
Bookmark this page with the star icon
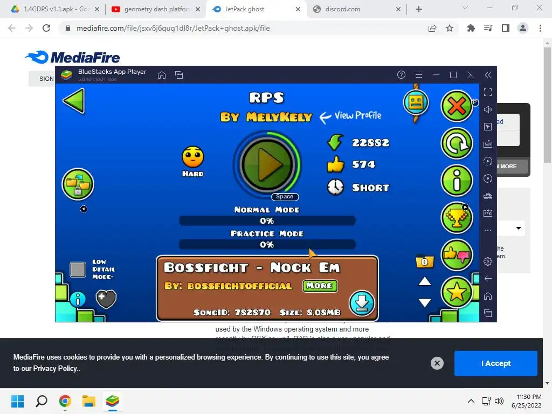[450, 28]
